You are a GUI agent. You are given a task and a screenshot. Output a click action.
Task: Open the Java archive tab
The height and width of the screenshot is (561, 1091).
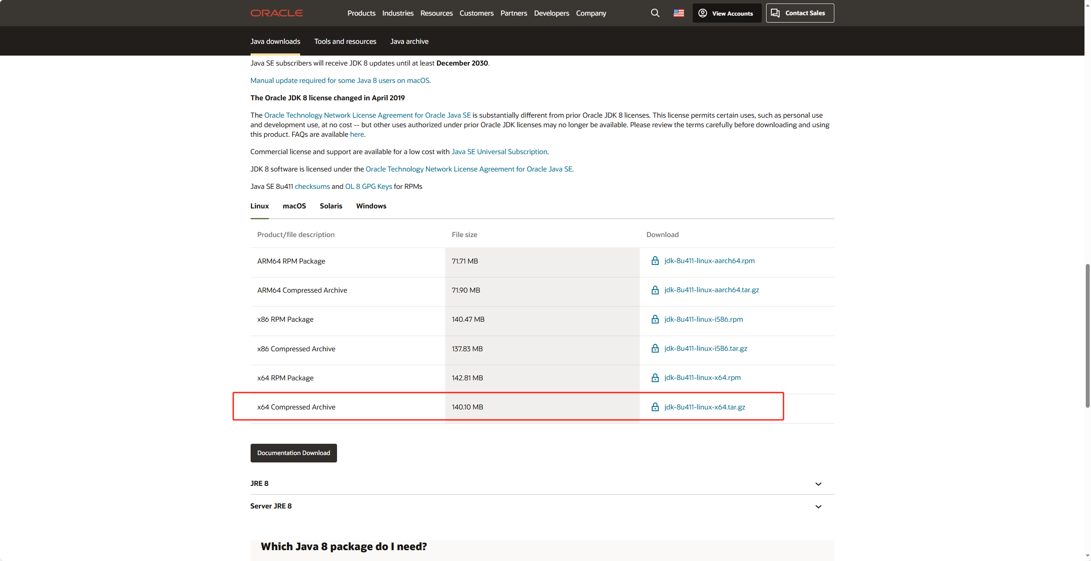(x=409, y=41)
